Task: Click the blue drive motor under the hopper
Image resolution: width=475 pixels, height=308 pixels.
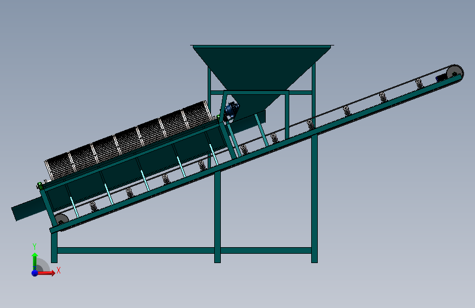Action: [x=232, y=110]
